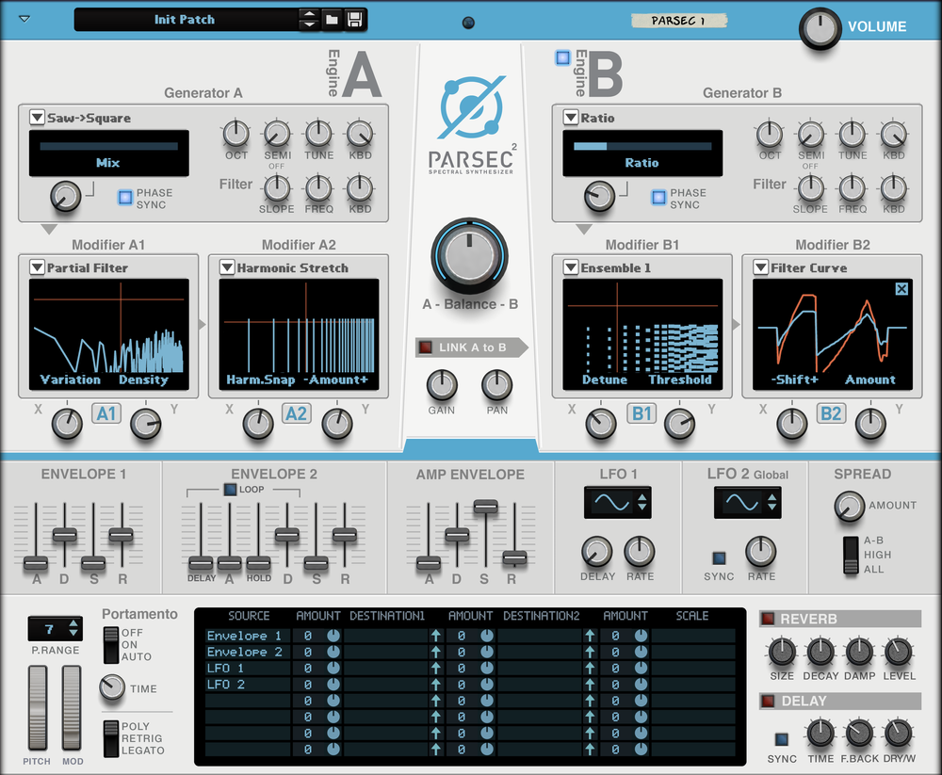Screen dimensions: 942x775
Task: Click the A1 modifier button
Action: coord(106,413)
